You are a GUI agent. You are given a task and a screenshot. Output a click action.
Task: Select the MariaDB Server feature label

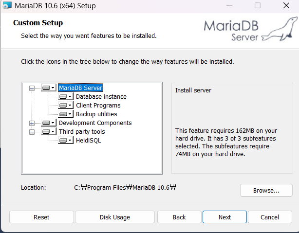pos(81,88)
